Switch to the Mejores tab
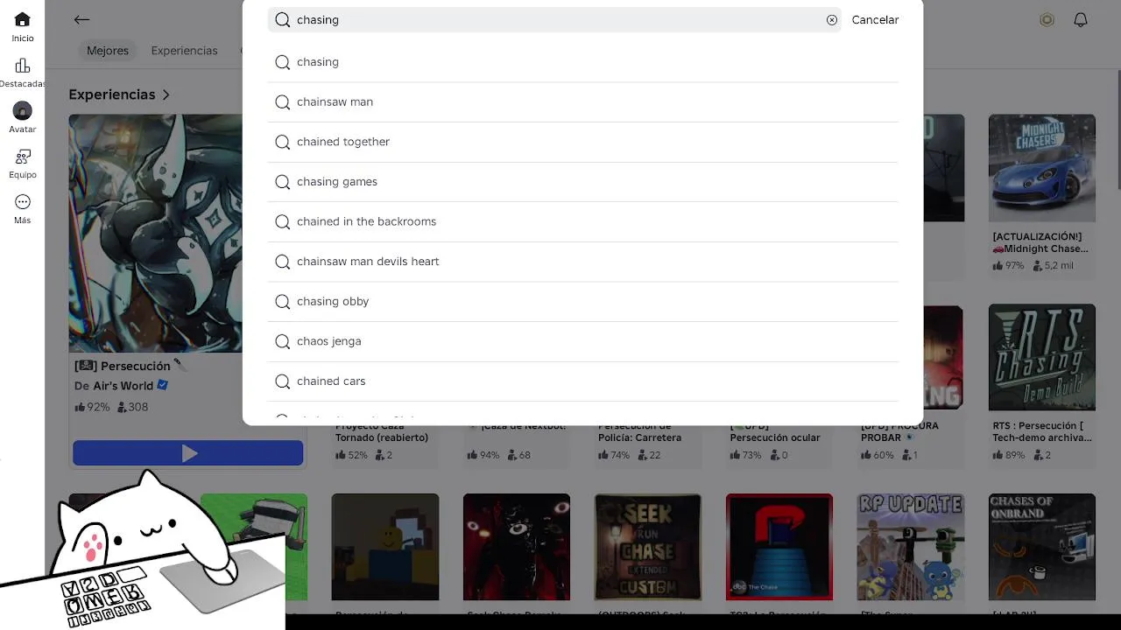 108,51
